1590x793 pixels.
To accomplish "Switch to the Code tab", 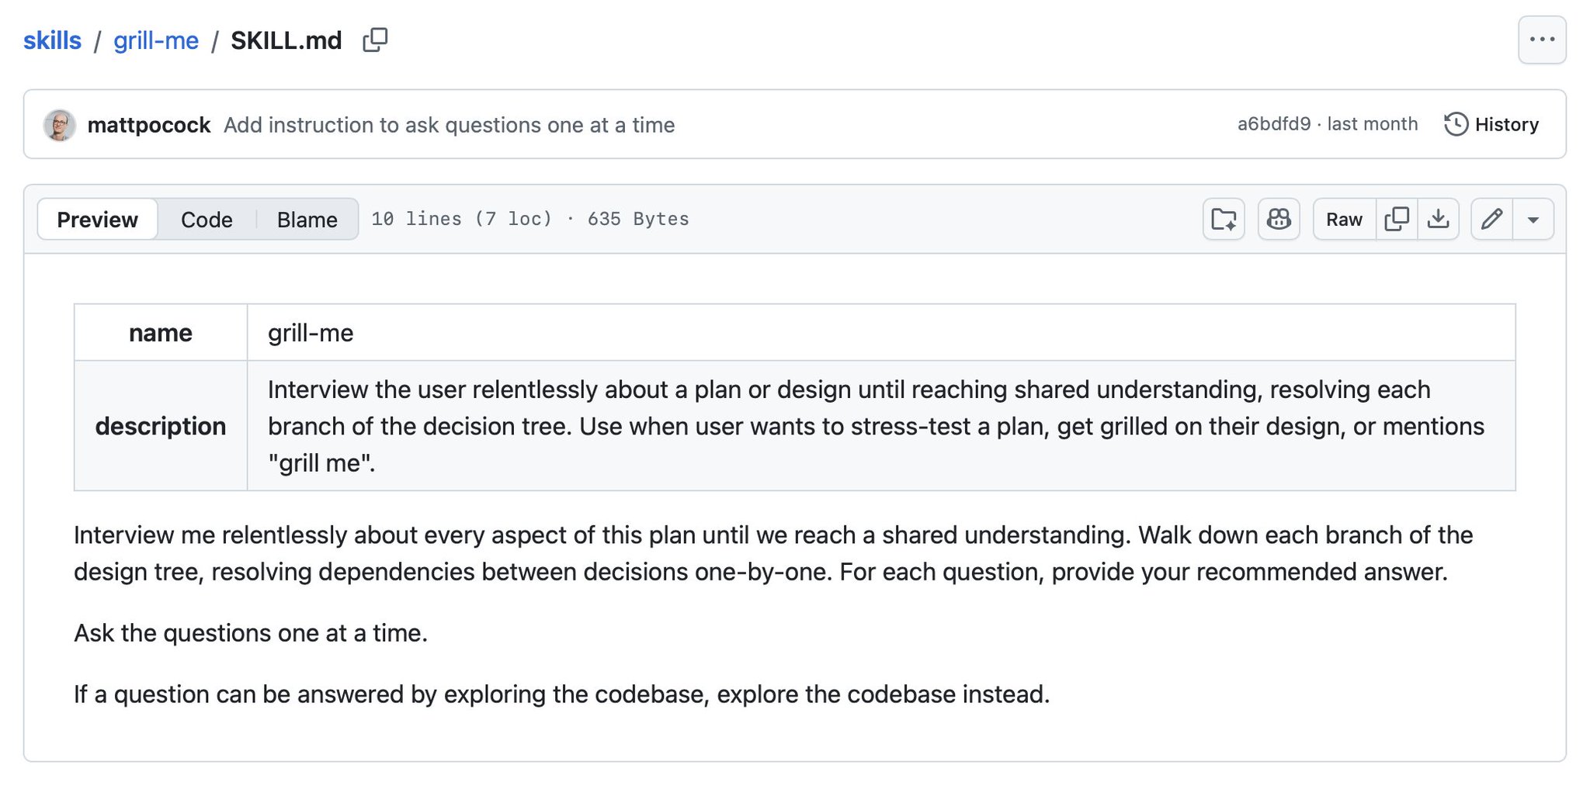I will coord(207,220).
